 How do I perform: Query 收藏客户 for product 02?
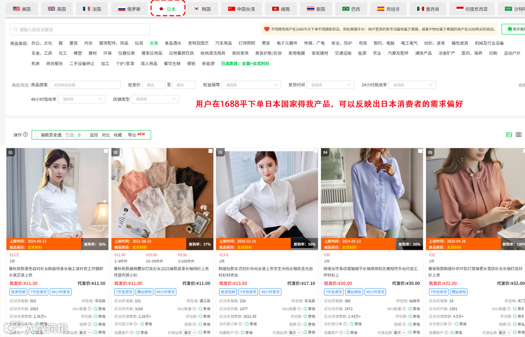(142, 333)
